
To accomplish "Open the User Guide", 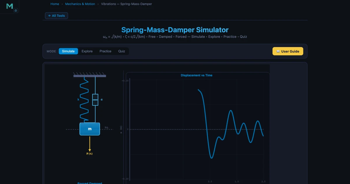I will tap(288, 51).
